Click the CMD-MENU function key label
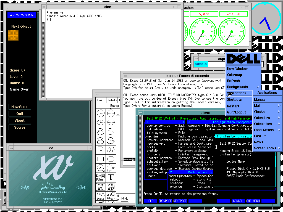Screen dimensions: 283x212 coord(253,201)
